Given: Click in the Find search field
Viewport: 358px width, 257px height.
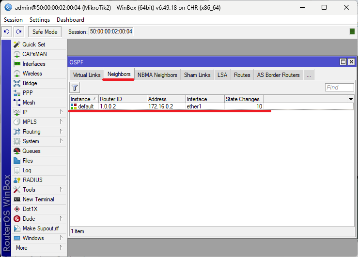Looking at the screenshot, I should click(x=339, y=88).
